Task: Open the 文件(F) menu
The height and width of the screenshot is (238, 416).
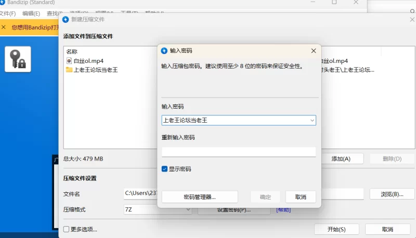Action: coord(8,14)
